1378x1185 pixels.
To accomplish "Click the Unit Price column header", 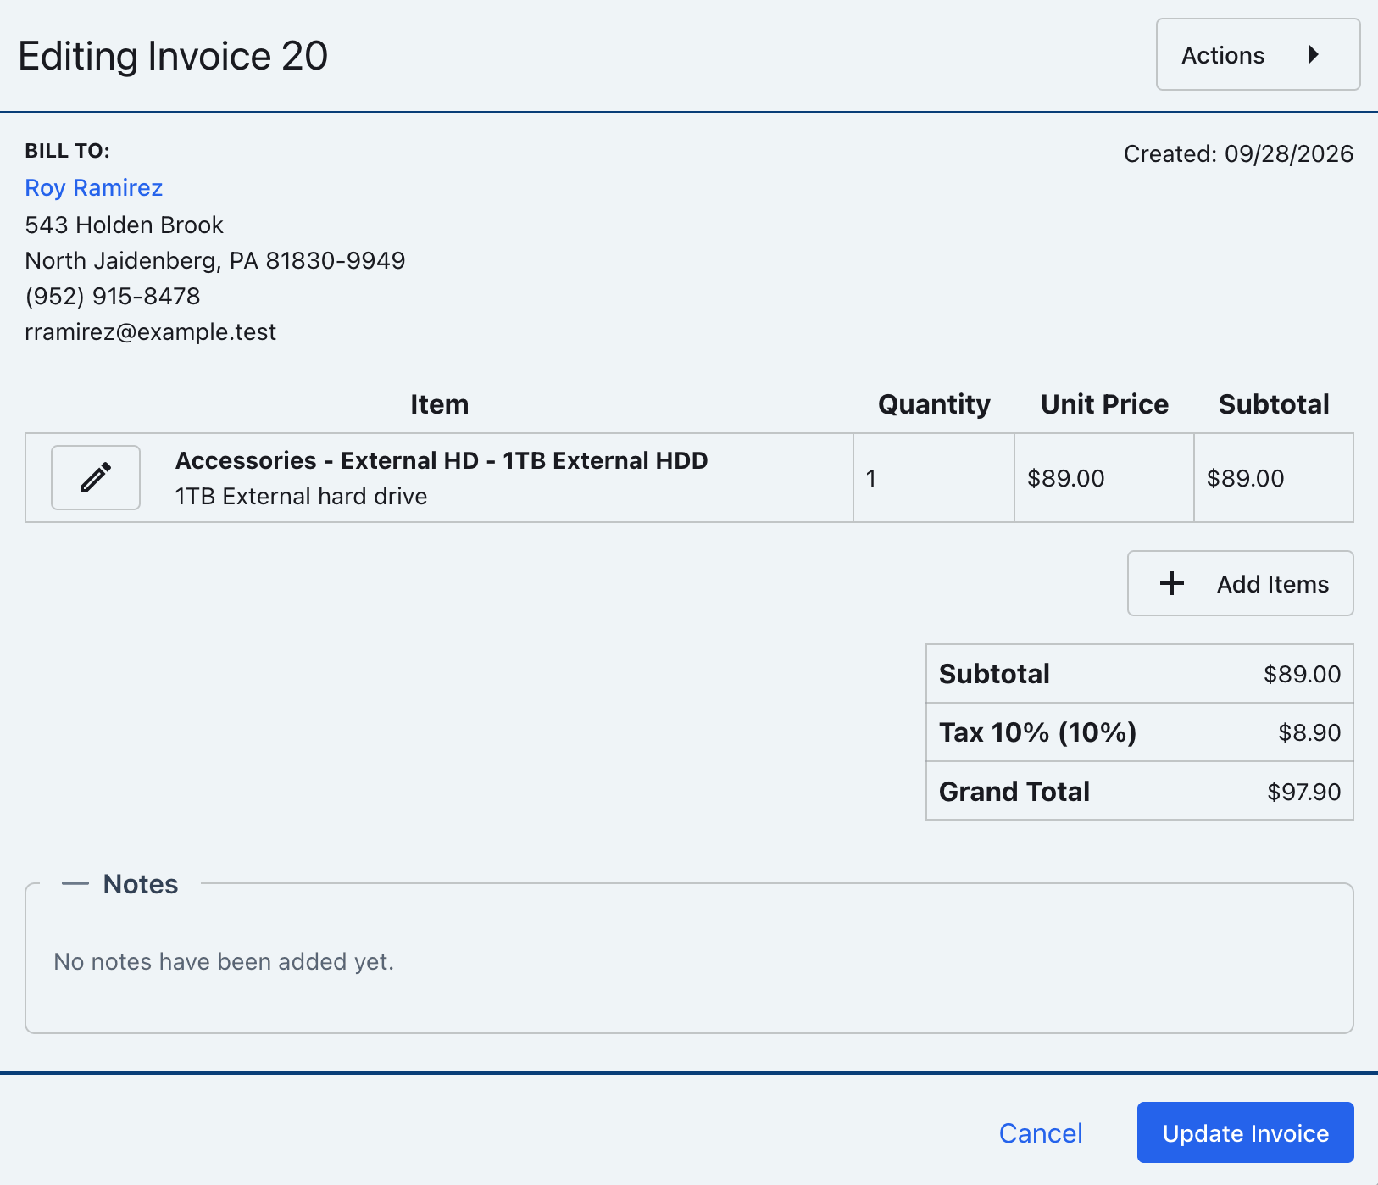I will [1104, 404].
